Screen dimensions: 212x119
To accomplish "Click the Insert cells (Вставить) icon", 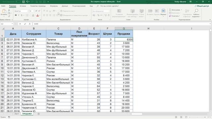I will point(150,11).
